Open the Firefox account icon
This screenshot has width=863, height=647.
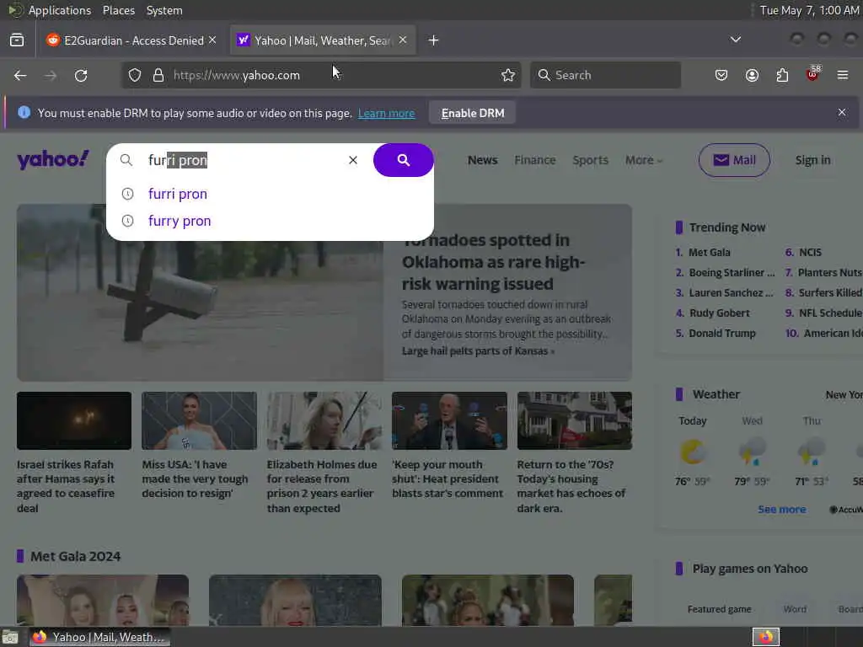click(752, 75)
